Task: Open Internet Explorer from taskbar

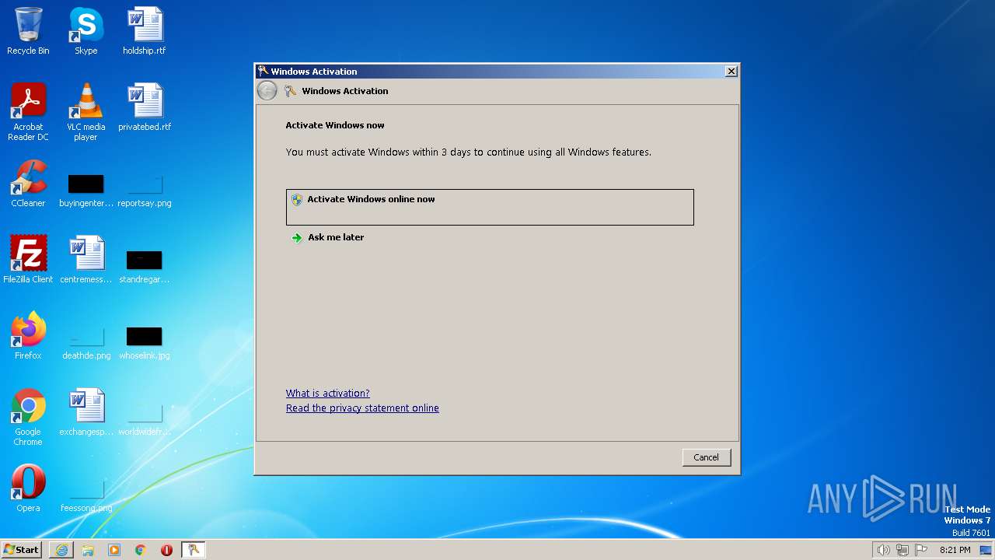Action: click(x=61, y=550)
